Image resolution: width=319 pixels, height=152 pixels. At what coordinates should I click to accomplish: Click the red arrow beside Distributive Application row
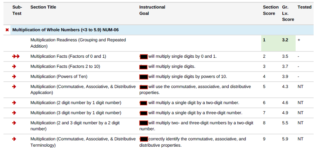pyautogui.click(x=14, y=87)
